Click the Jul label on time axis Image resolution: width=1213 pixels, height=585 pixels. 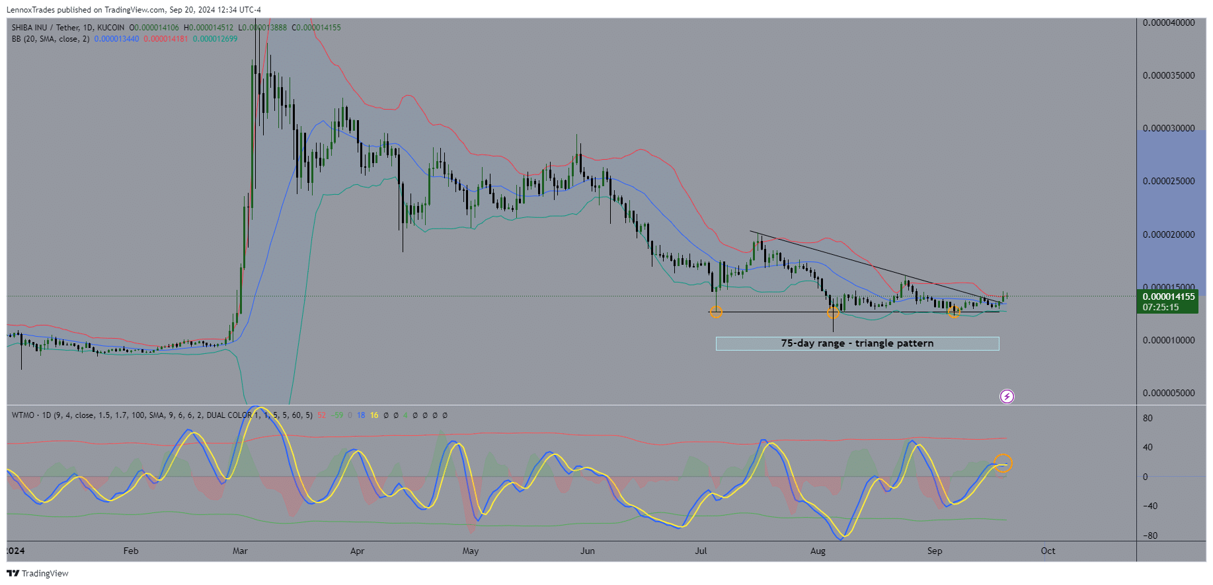coord(701,551)
